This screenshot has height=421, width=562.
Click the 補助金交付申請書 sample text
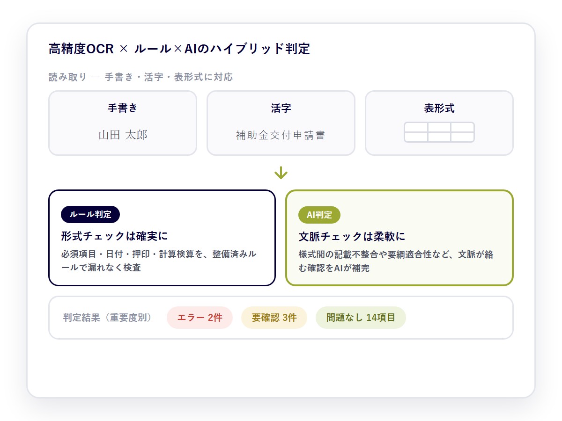[281, 135]
